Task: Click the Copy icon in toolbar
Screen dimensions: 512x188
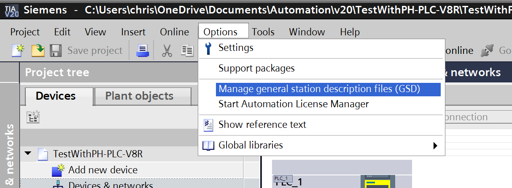Action: [186, 50]
